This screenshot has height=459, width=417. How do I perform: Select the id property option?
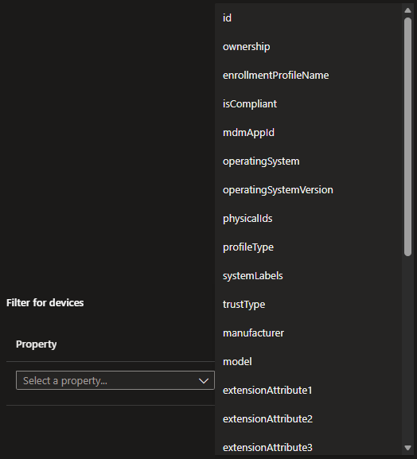308,18
